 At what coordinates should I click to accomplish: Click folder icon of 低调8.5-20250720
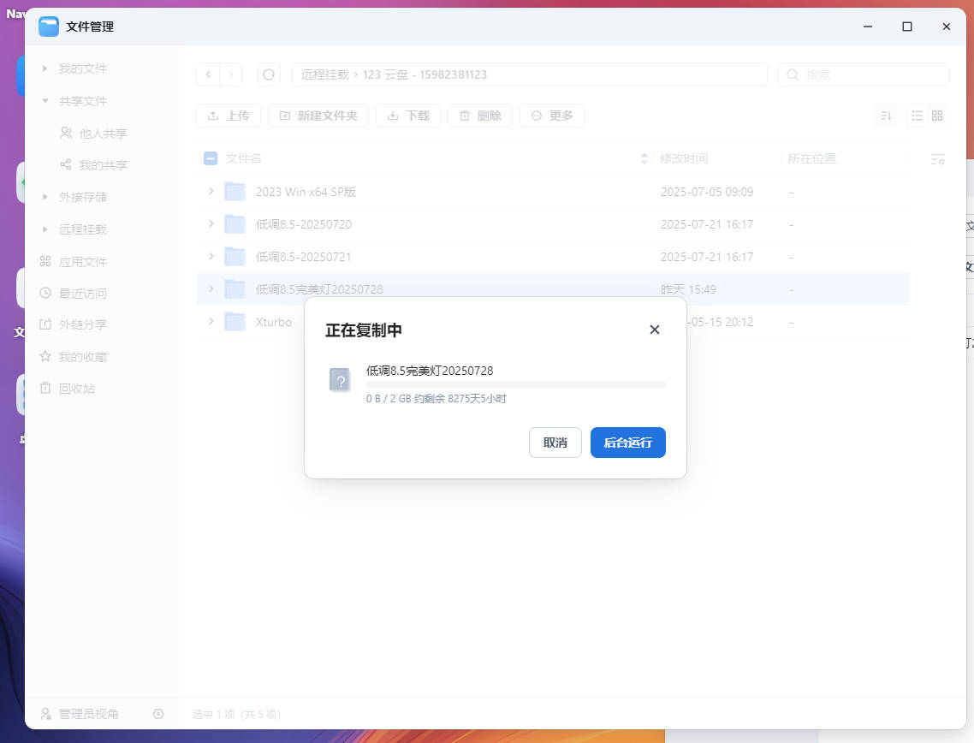click(235, 223)
